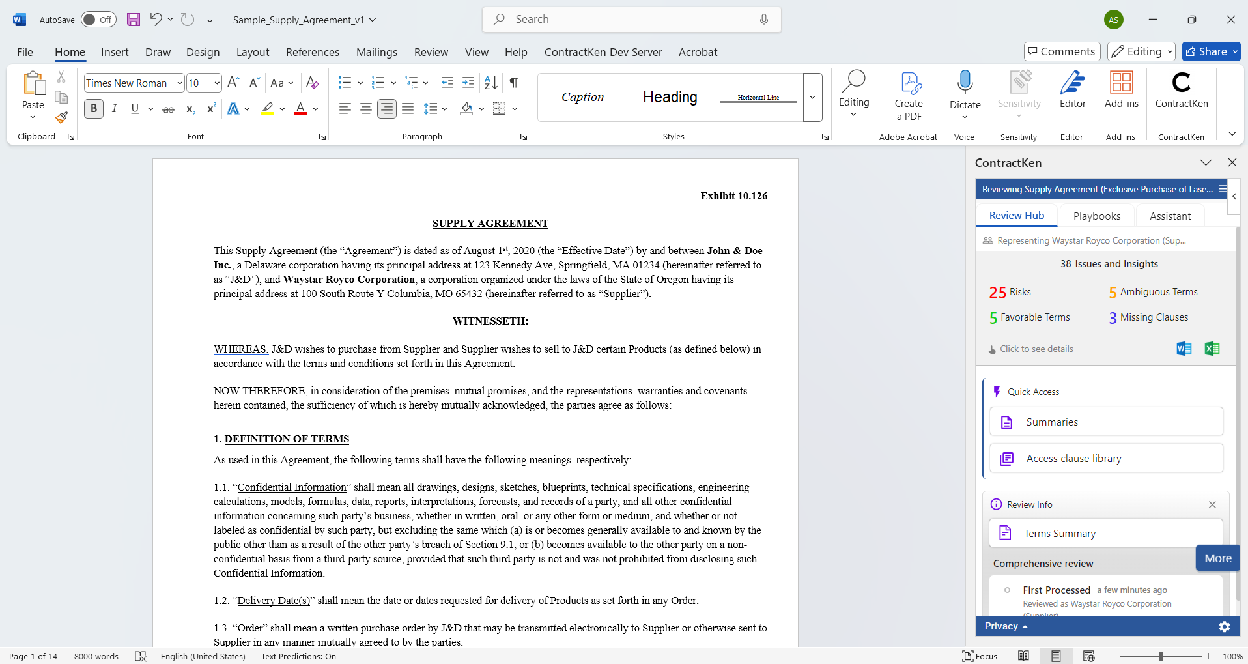Image resolution: width=1248 pixels, height=664 pixels.
Task: Click into the Search box
Action: click(x=631, y=20)
